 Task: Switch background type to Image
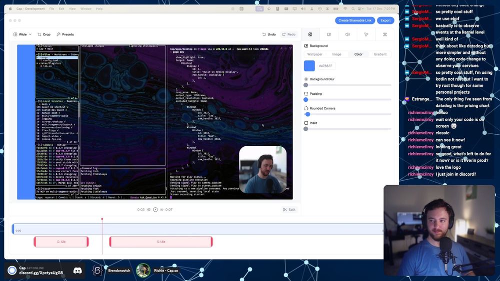pos(336,54)
